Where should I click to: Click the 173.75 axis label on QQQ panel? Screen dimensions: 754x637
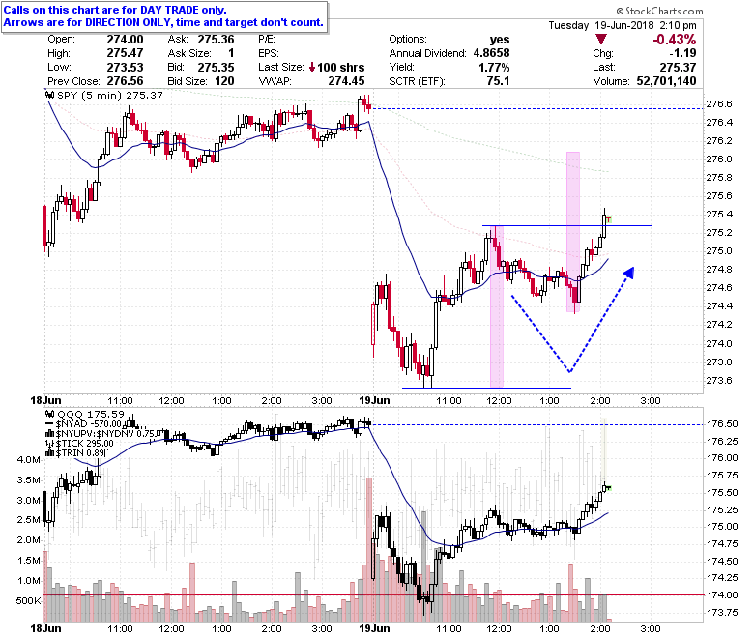coord(722,613)
